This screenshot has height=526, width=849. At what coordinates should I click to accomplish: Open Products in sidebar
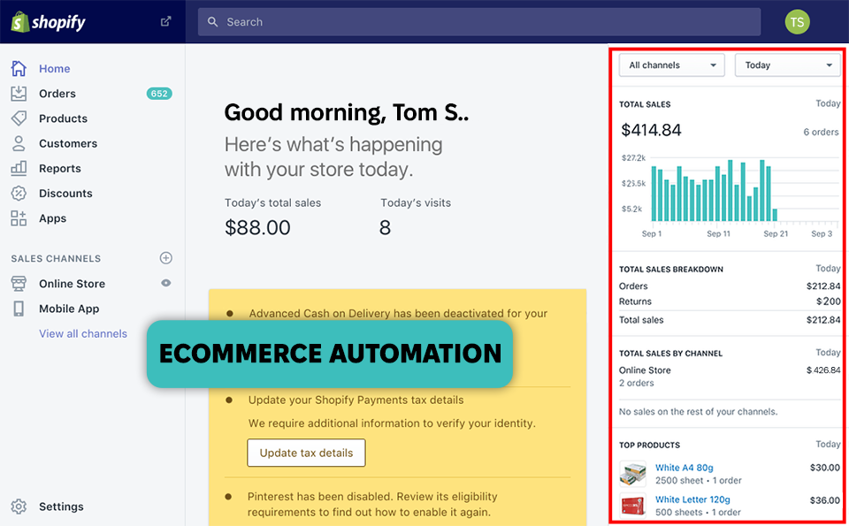63,118
